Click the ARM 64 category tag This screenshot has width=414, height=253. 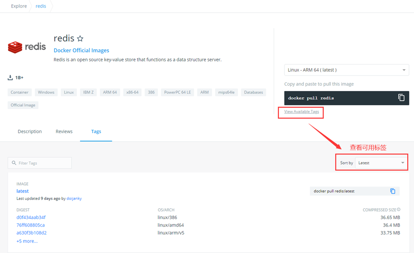coord(110,92)
